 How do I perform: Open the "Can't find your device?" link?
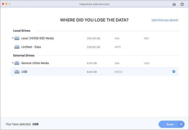point(165,20)
